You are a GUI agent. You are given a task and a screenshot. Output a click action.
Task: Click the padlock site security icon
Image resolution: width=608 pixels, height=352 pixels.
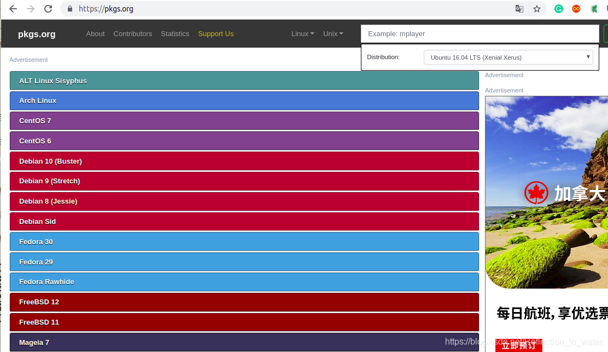tap(70, 9)
